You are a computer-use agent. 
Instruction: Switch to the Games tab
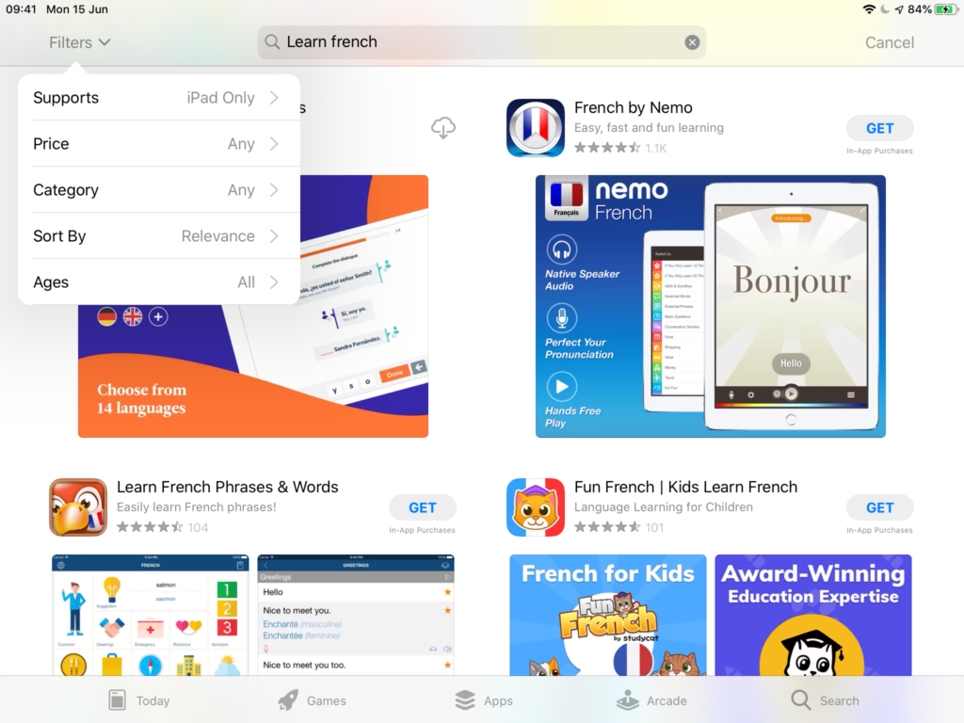[x=312, y=700]
